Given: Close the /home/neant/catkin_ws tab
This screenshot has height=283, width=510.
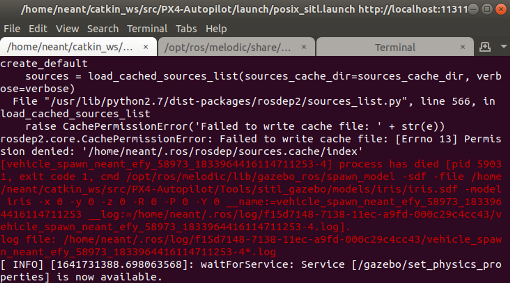Looking at the screenshot, I should click(146, 47).
